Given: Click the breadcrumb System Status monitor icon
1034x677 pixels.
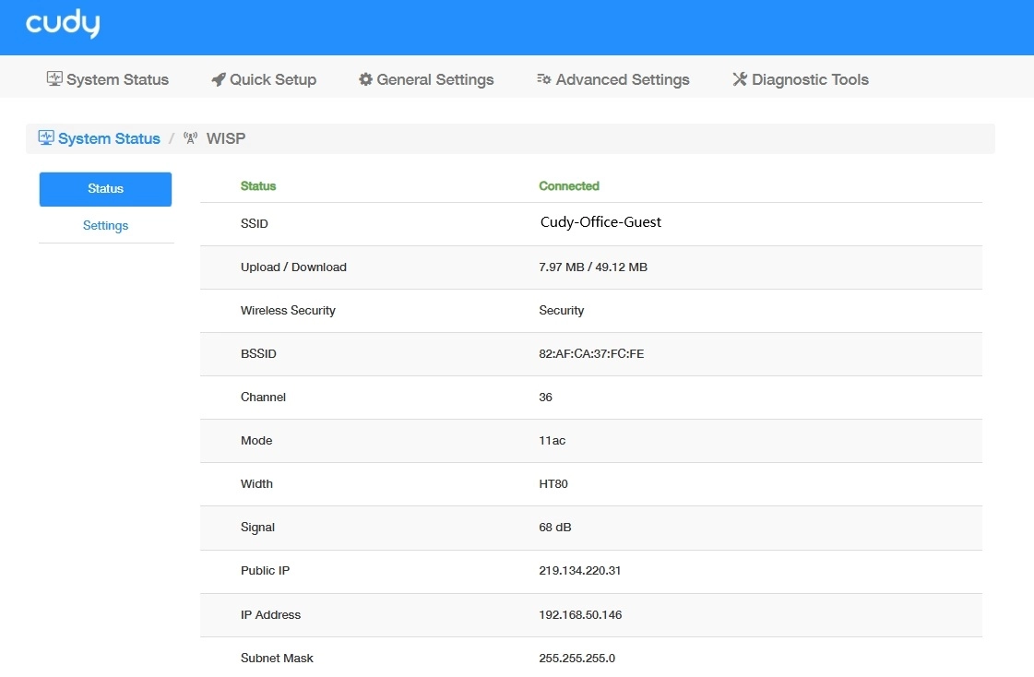Looking at the screenshot, I should coord(45,137).
